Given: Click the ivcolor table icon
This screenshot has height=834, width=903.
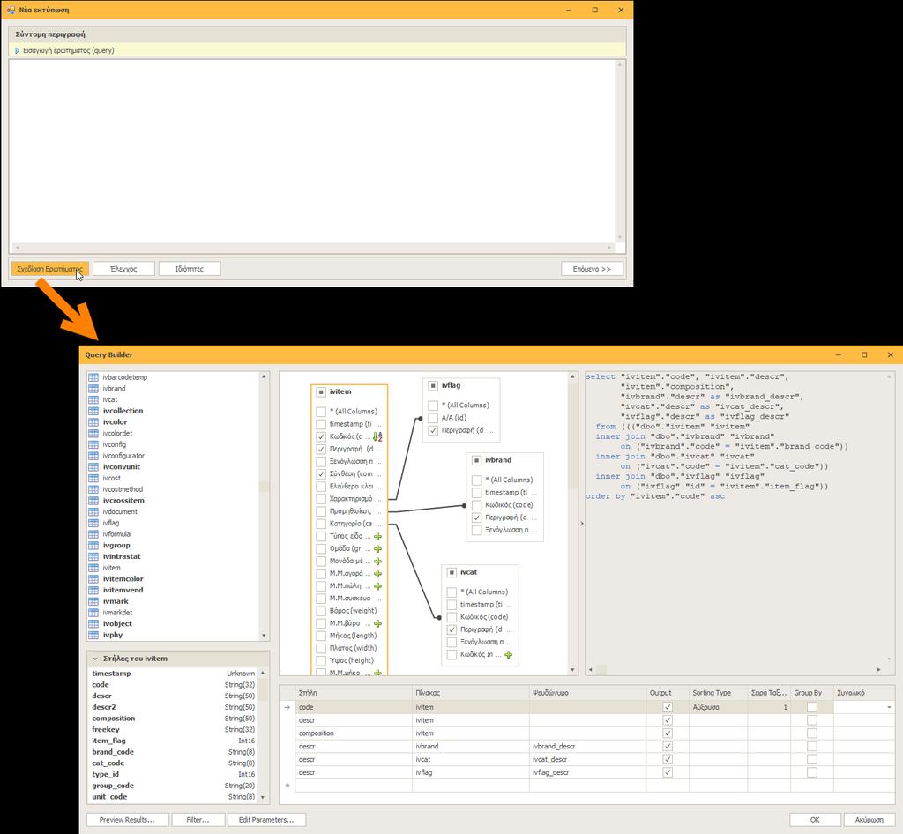Looking at the screenshot, I should point(93,422).
